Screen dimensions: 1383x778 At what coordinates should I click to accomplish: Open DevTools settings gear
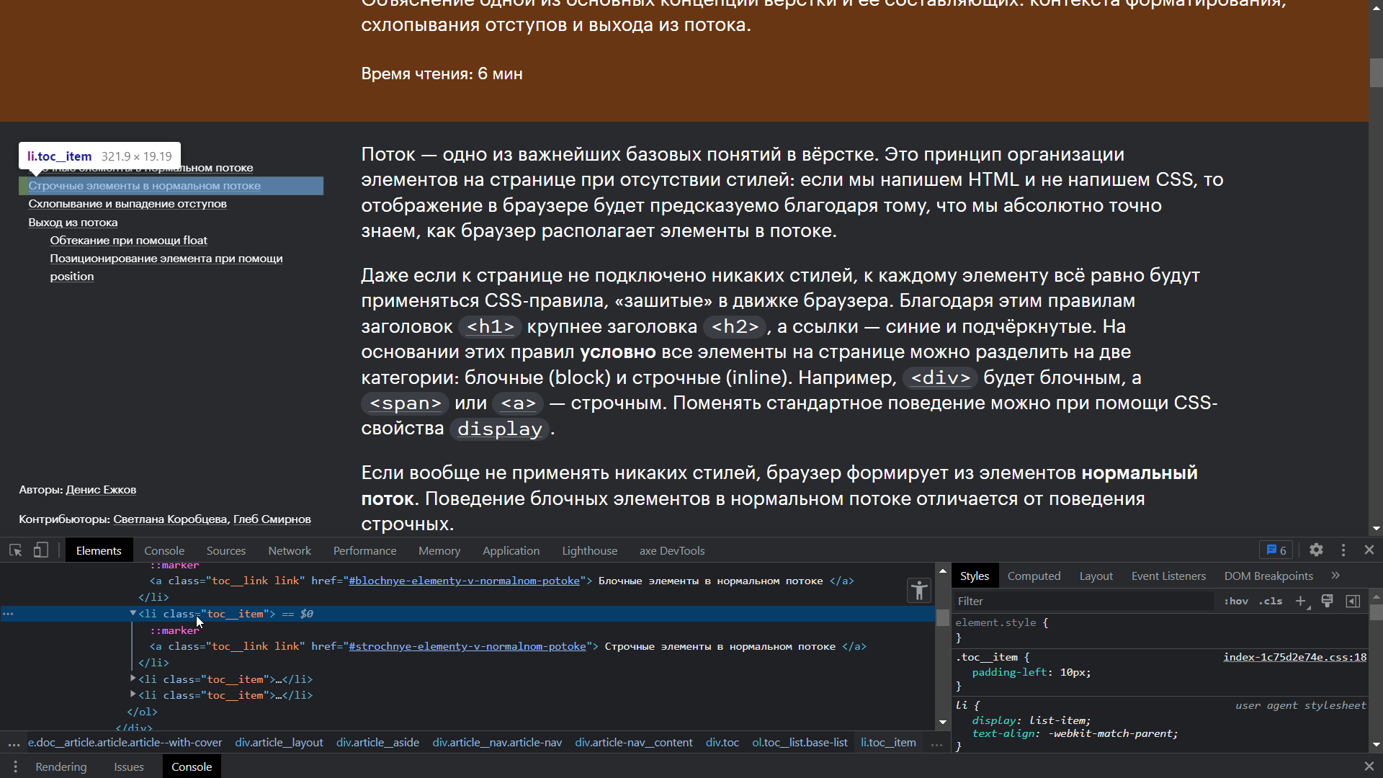(1316, 550)
